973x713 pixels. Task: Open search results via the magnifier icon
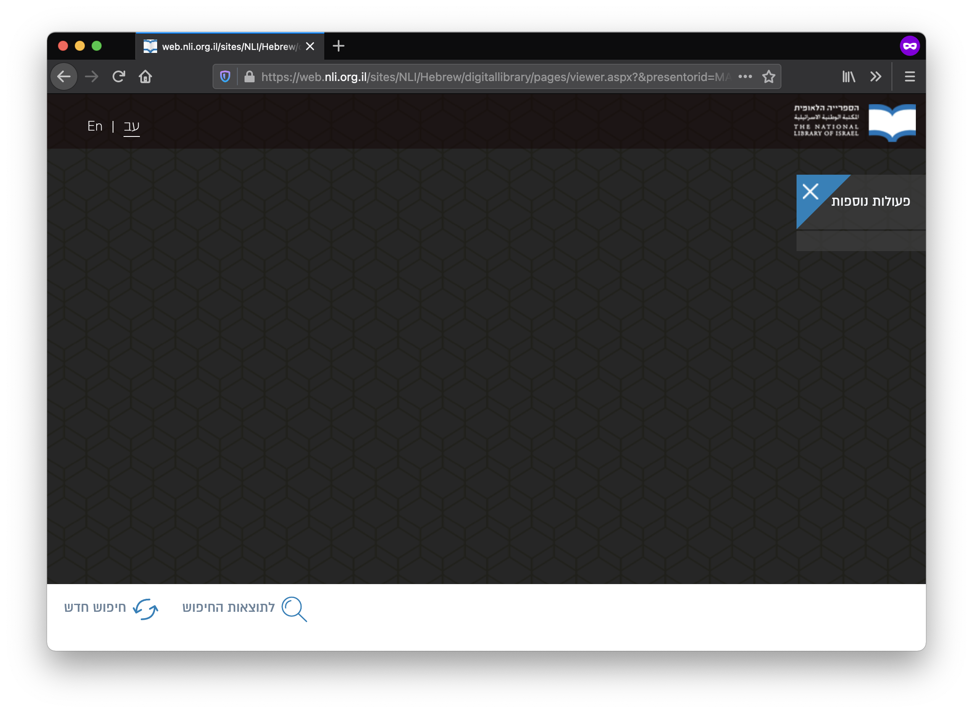[x=295, y=608]
